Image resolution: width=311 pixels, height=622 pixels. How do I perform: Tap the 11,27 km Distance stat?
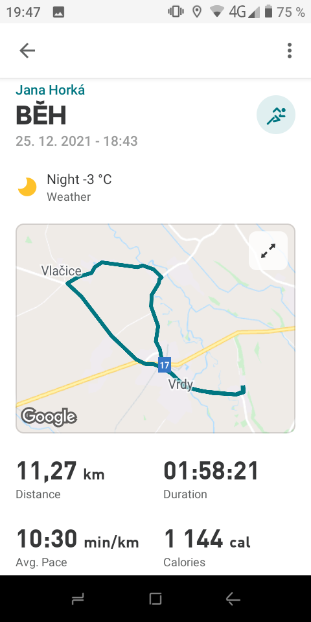pyautogui.click(x=60, y=479)
